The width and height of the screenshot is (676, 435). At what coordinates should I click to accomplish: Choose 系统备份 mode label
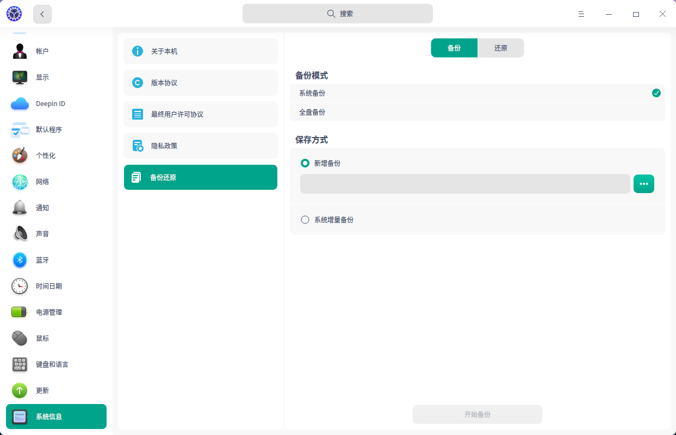pyautogui.click(x=312, y=93)
